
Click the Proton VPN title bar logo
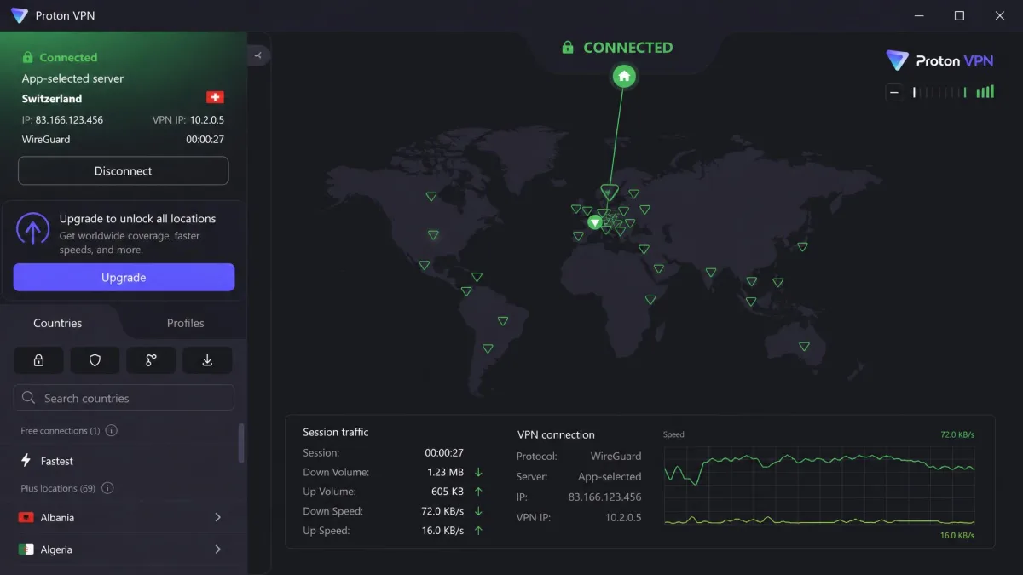pyautogui.click(x=19, y=15)
